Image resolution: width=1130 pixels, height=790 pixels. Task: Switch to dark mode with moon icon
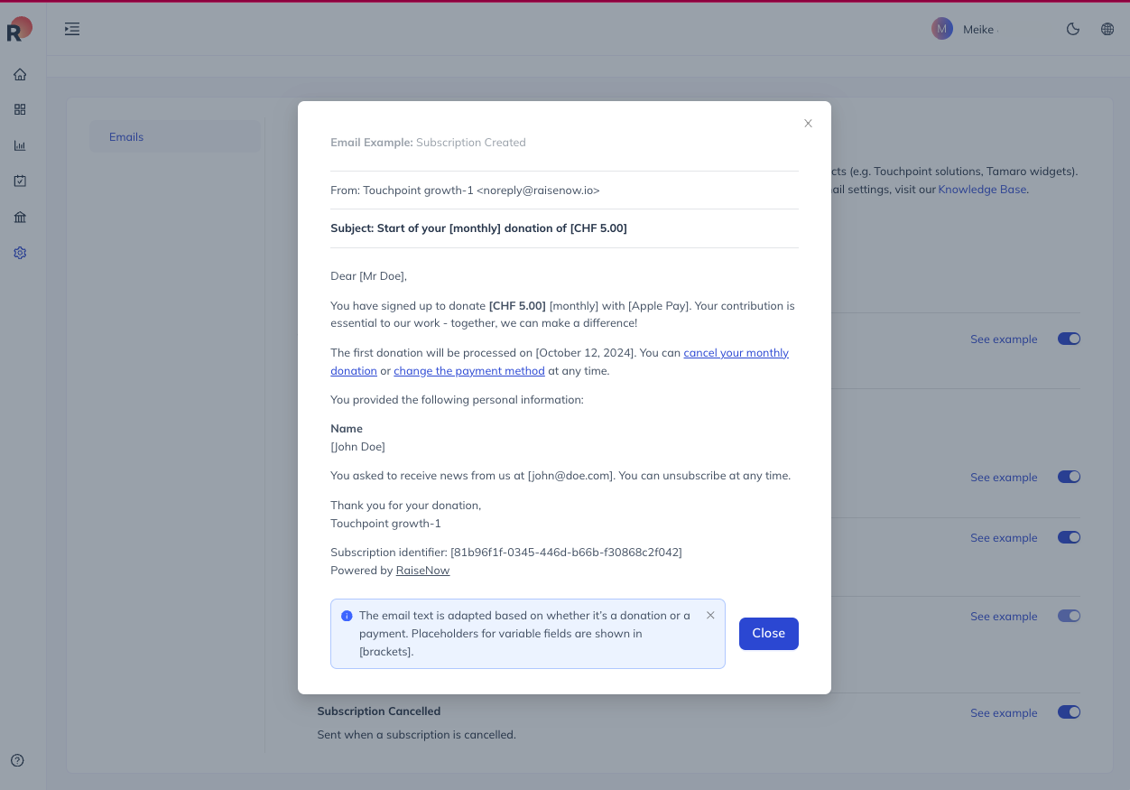(x=1073, y=29)
